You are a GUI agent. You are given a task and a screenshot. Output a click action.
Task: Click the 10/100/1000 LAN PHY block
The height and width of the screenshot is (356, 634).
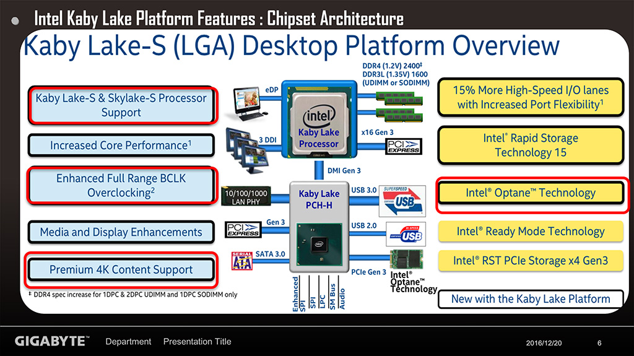point(246,196)
